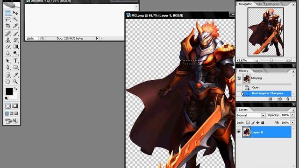Screen dimensions: 299x168
Task: Select the Blur tool
Action: 8,53
